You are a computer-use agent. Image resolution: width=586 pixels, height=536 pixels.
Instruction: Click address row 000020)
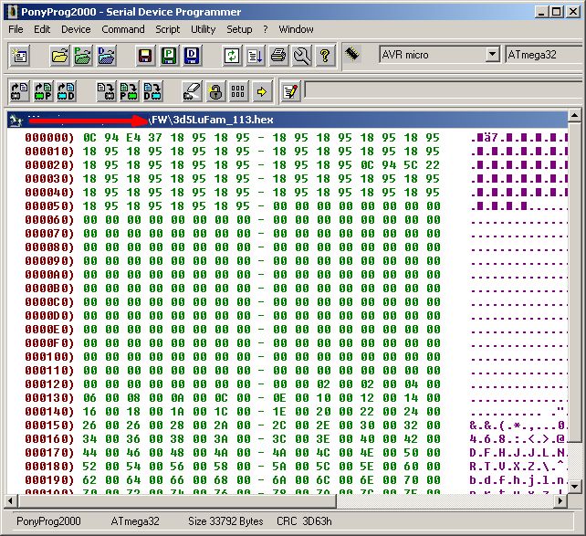click(x=49, y=165)
